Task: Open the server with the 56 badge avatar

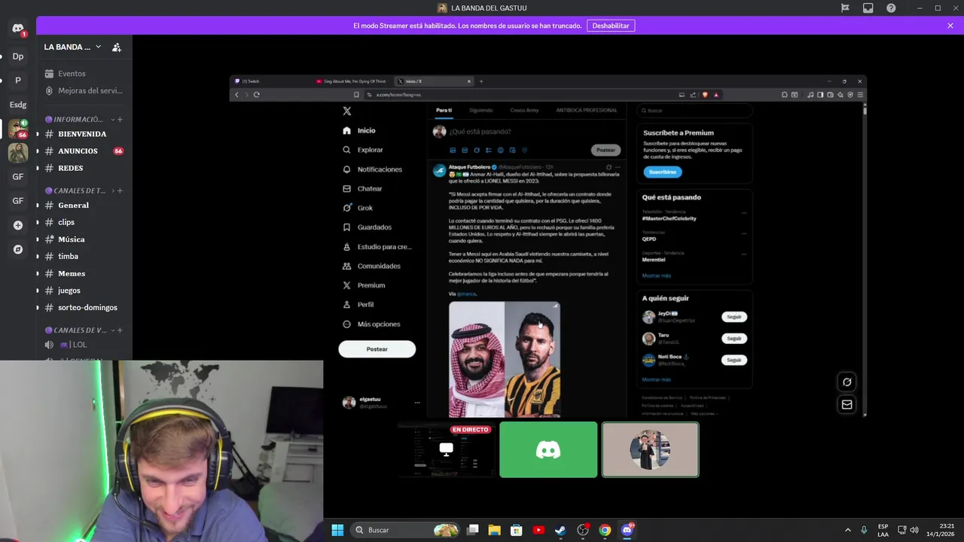Action: click(x=18, y=129)
